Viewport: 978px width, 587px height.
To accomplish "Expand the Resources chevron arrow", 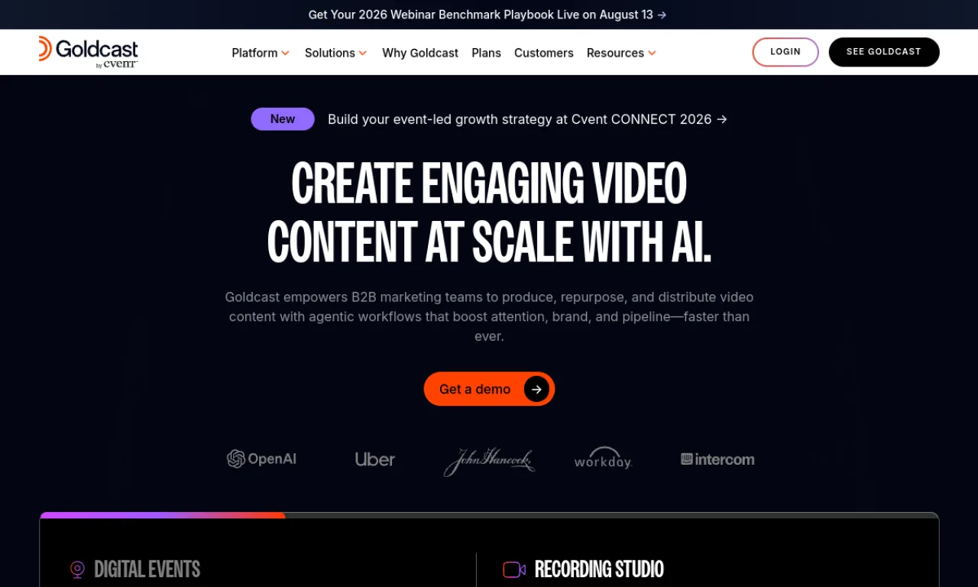I will click(652, 53).
